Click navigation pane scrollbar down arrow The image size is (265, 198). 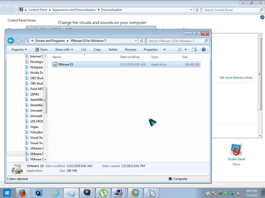pos(45,159)
